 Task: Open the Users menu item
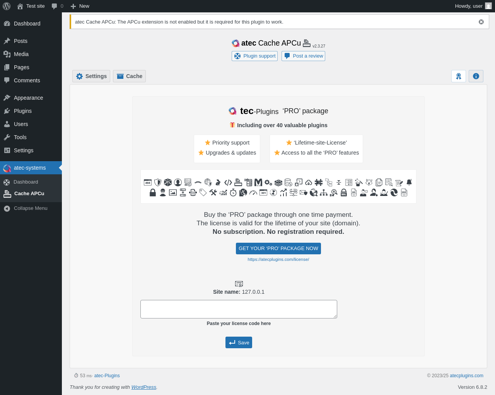click(x=31, y=124)
